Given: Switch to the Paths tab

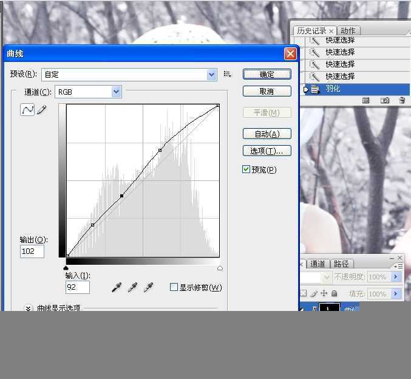Looking at the screenshot, I should point(341,264).
